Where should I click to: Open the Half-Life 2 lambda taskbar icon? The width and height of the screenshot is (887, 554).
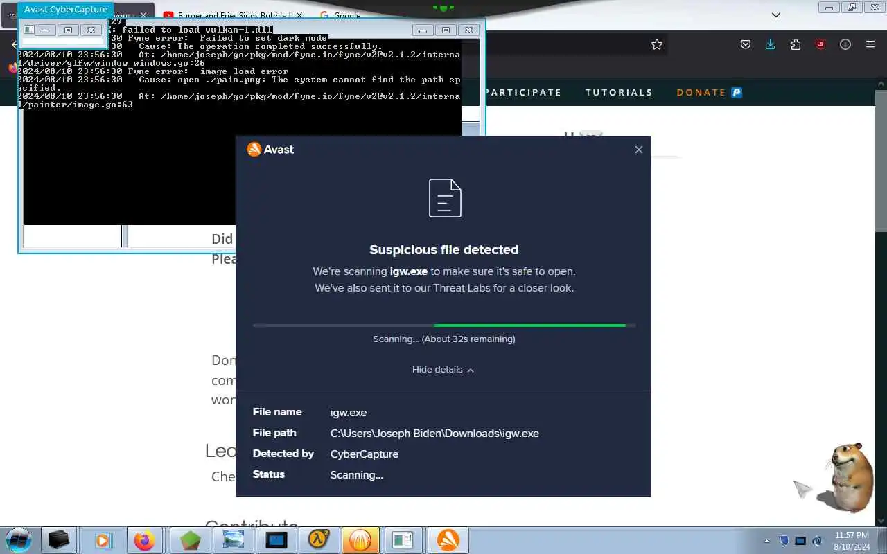(319, 540)
